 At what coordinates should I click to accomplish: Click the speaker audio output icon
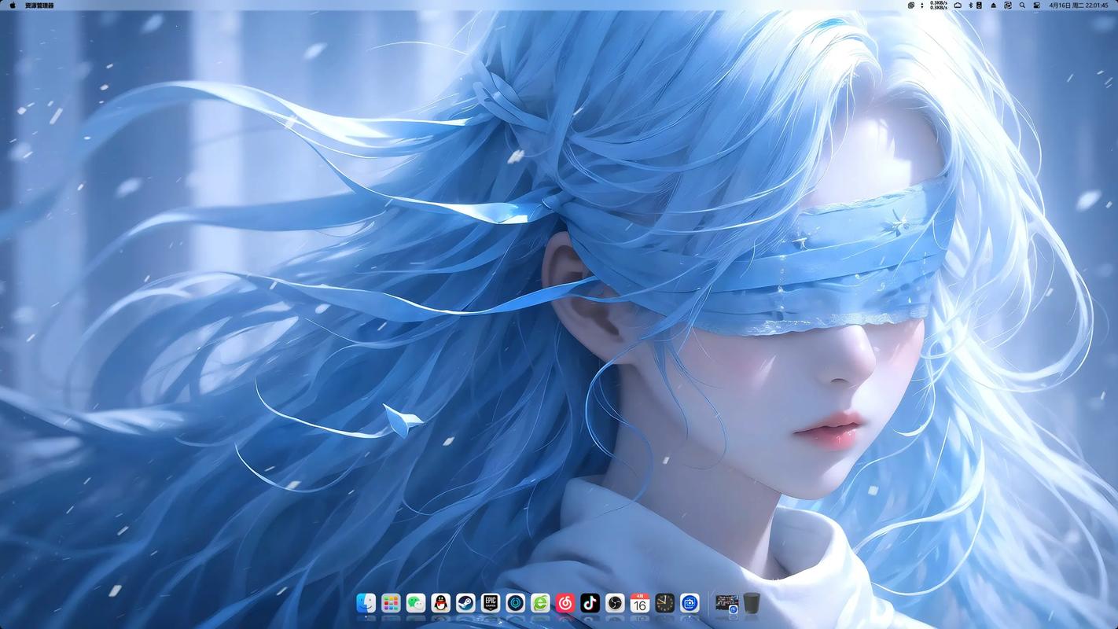(979, 5)
